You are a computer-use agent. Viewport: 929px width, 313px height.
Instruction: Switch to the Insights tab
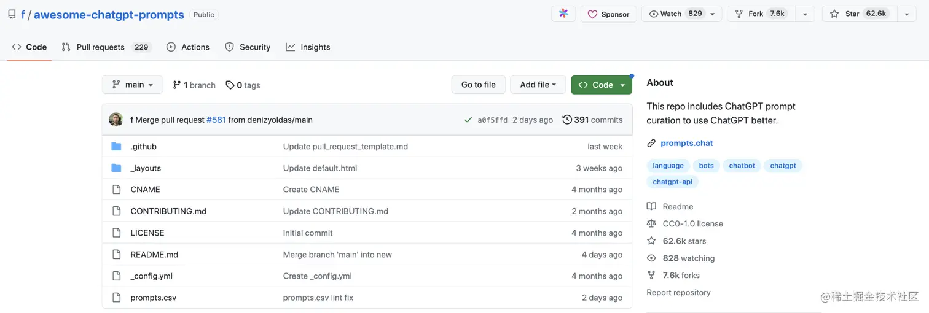[308, 47]
